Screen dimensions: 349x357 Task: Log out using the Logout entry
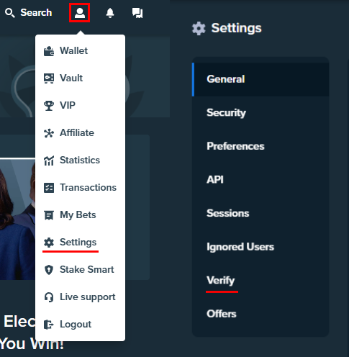(x=80, y=325)
